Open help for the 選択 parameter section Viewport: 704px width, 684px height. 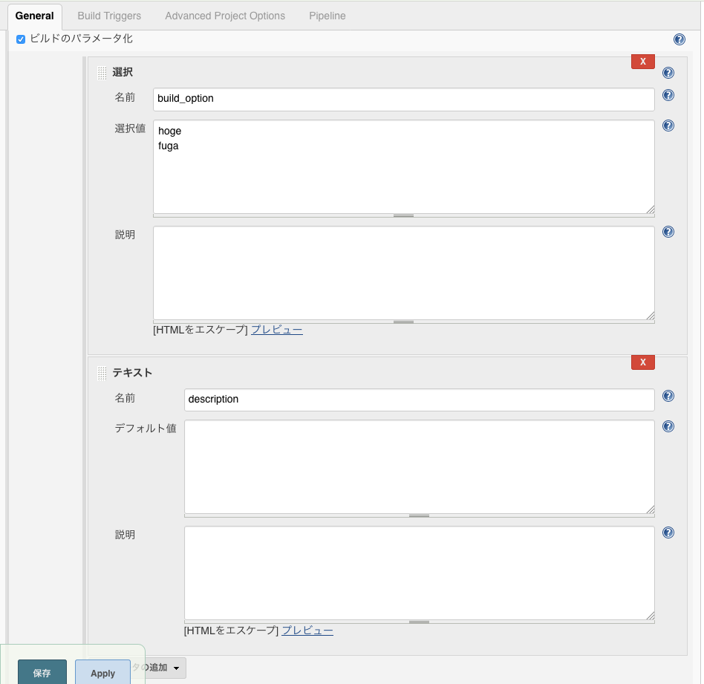[x=668, y=73]
